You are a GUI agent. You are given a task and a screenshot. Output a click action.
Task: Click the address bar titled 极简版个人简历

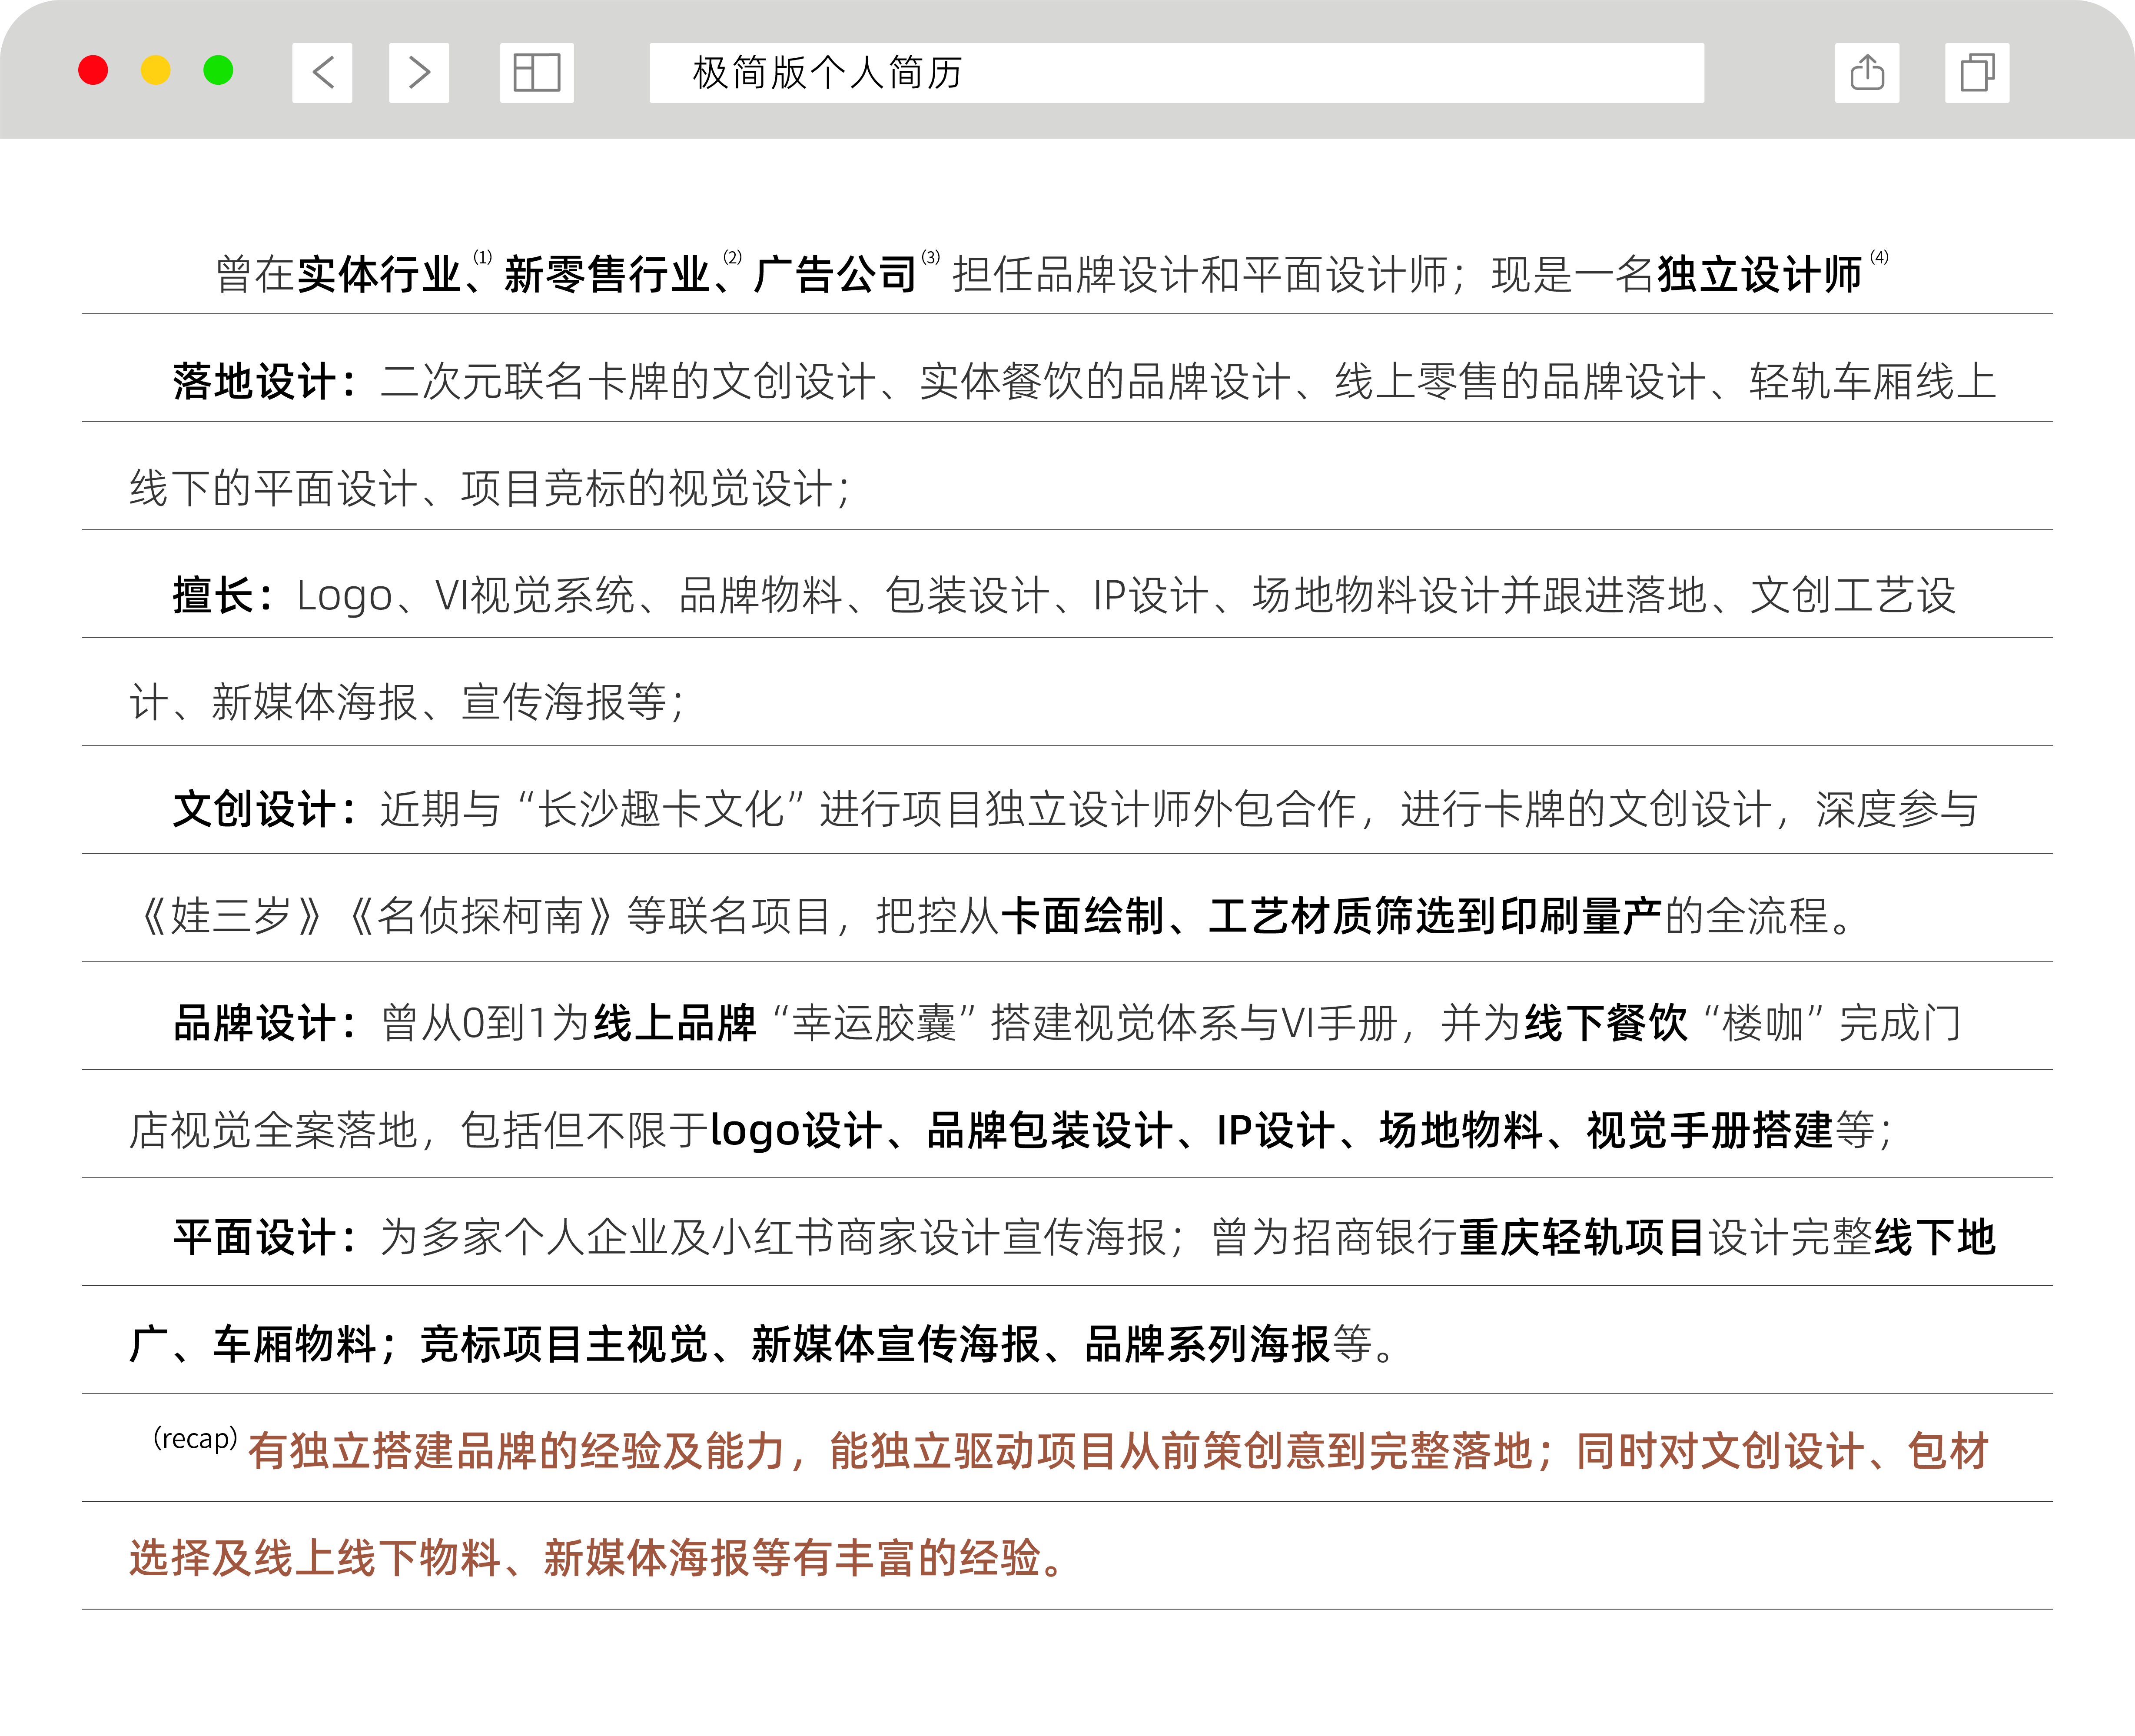click(1176, 72)
